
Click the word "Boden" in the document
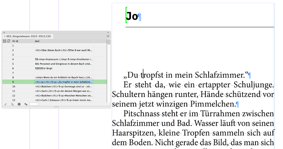coord(140,143)
